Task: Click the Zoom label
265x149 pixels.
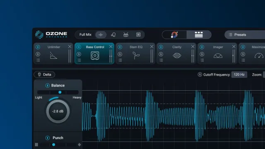Action: tap(257, 74)
